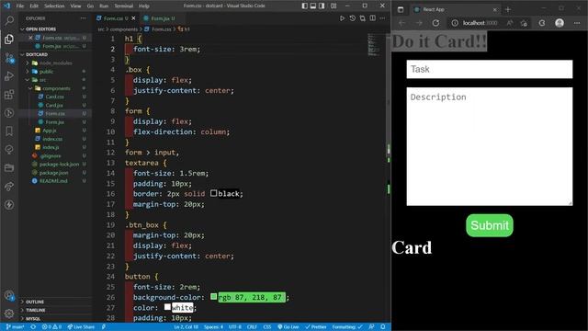This screenshot has height=331, width=588.
Task: Open package.json in the Explorer tree
Action: coord(53,173)
